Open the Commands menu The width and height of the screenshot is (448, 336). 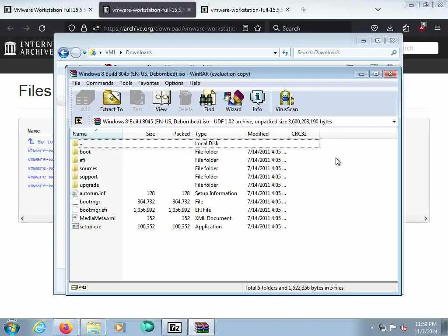point(100,83)
